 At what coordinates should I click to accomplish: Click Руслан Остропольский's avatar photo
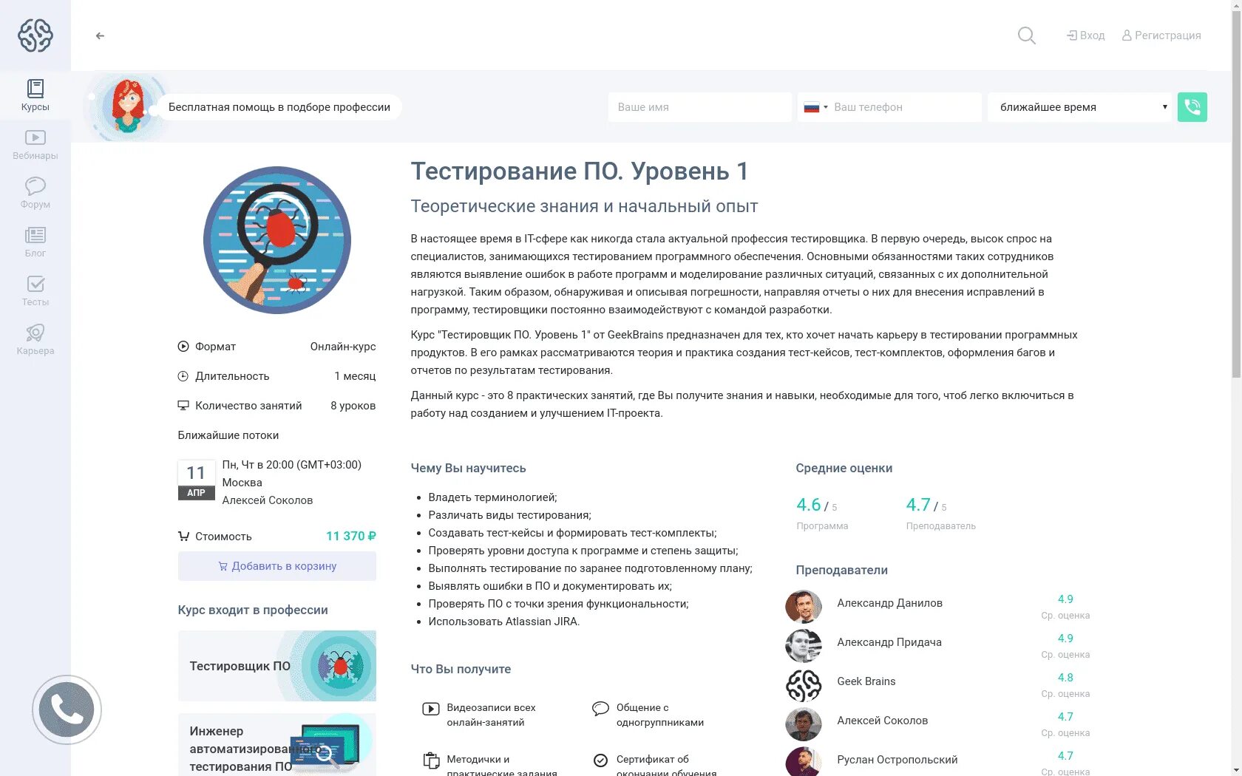pos(804,762)
